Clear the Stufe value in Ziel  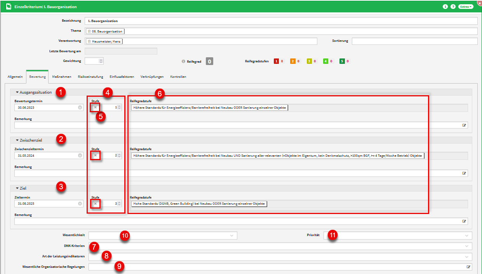[96, 204]
